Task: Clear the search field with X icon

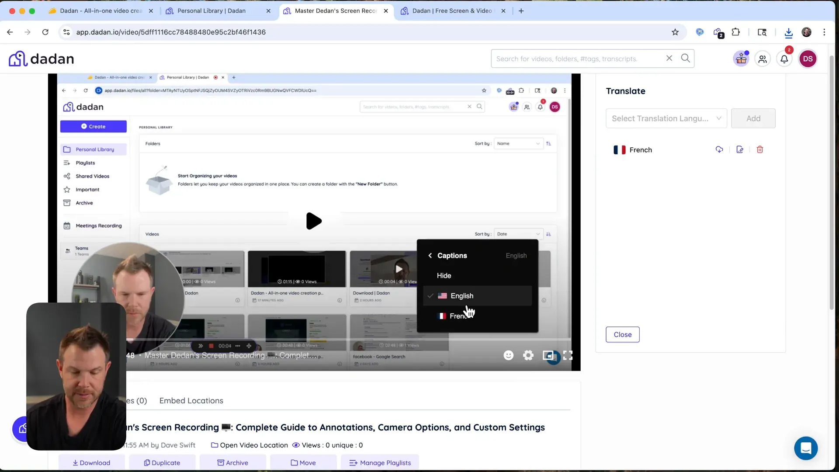Action: click(x=669, y=58)
